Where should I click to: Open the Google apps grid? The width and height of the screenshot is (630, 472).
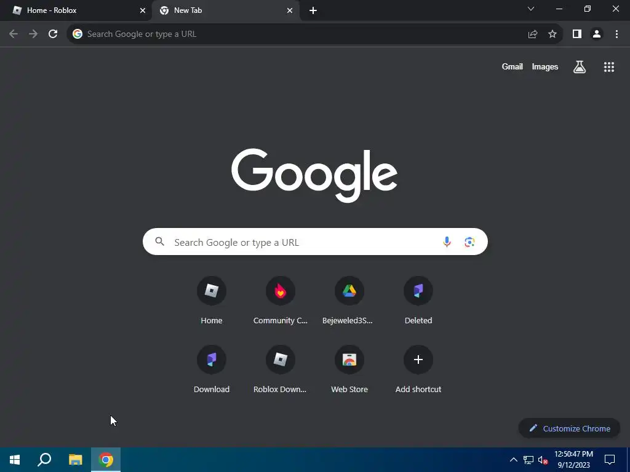609,67
